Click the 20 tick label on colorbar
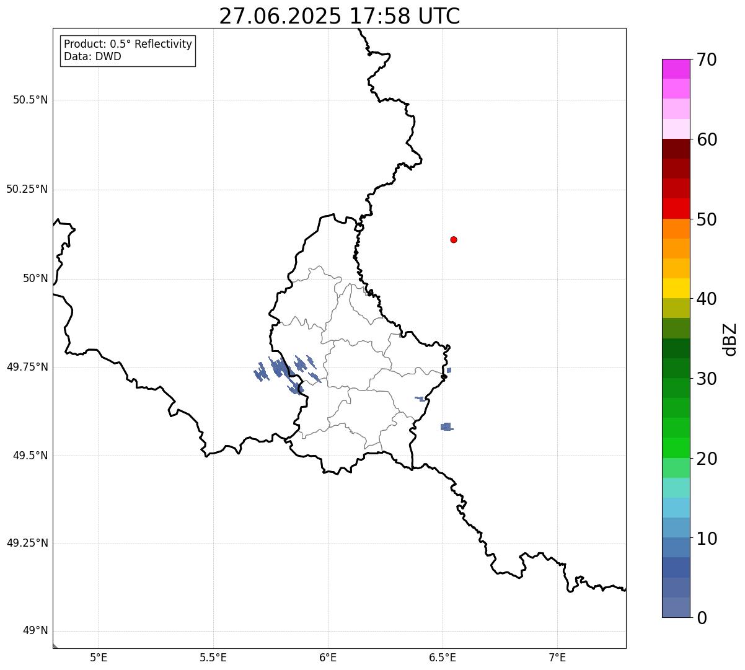Screen dimensions: 745x670 [707, 459]
